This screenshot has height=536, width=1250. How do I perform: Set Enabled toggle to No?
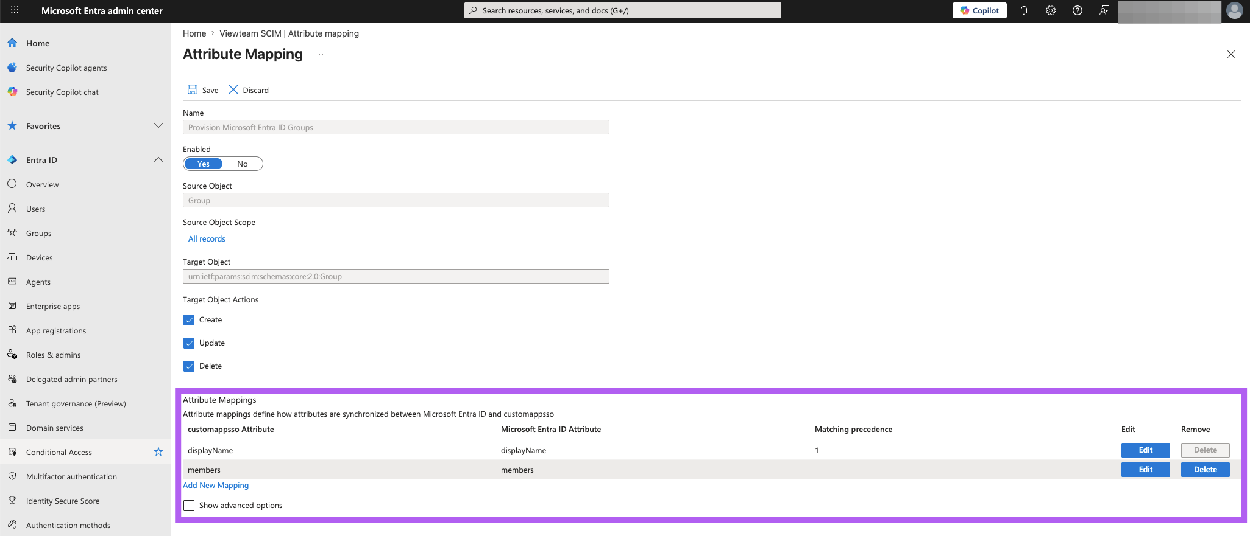pyautogui.click(x=243, y=164)
